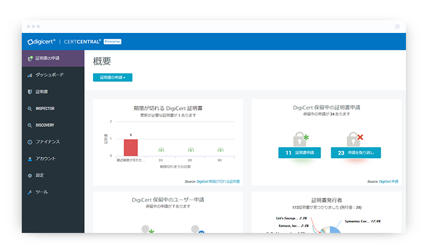Select the shield icon next to 証明書
The image size is (426, 250).
point(30,92)
